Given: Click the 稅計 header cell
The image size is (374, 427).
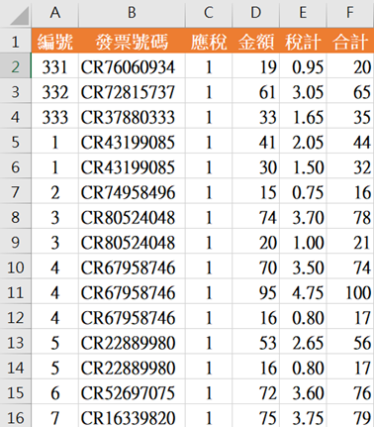Looking at the screenshot, I should (303, 42).
